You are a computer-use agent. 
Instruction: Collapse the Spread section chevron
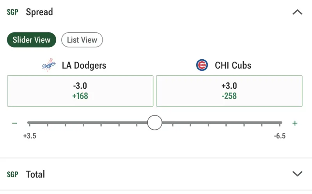[297, 12]
